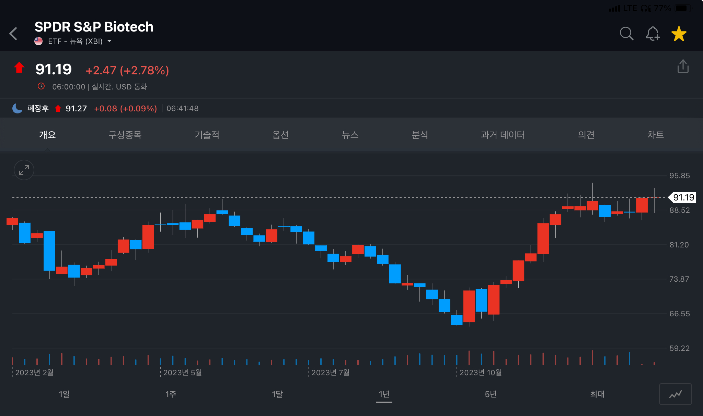The width and height of the screenshot is (703, 416).
Task: Tap the share icon
Action: (683, 66)
